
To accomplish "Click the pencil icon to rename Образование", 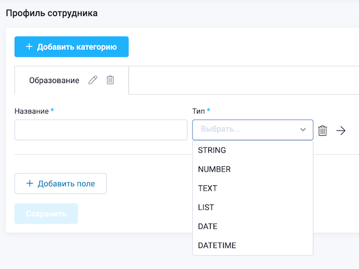I will [x=93, y=80].
